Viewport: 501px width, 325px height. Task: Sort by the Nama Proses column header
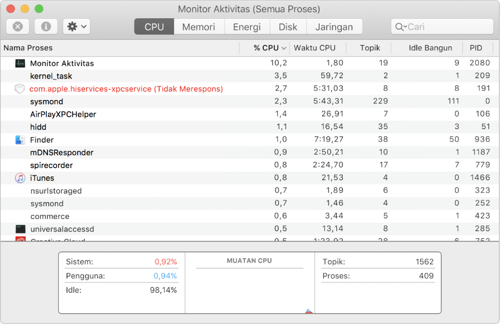(120, 48)
